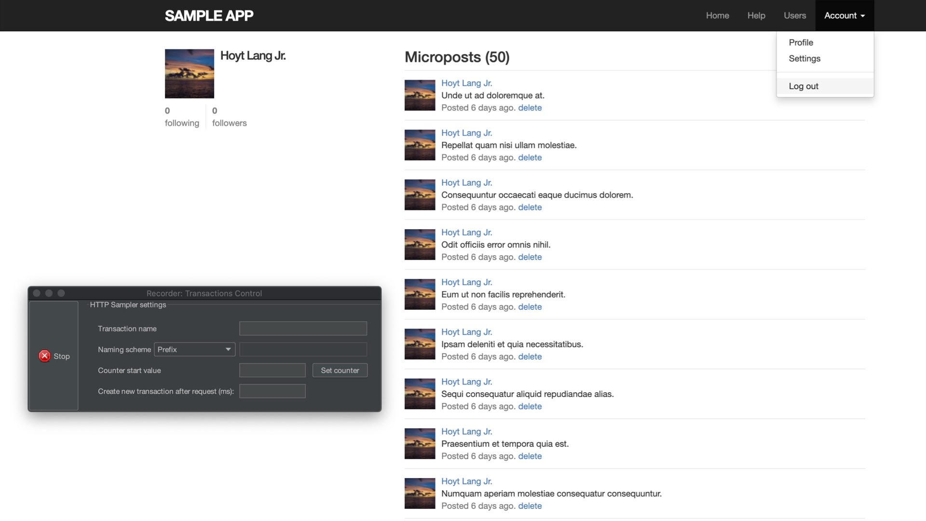Focus the Transaction name input field
This screenshot has width=926, height=521.
[x=303, y=329]
